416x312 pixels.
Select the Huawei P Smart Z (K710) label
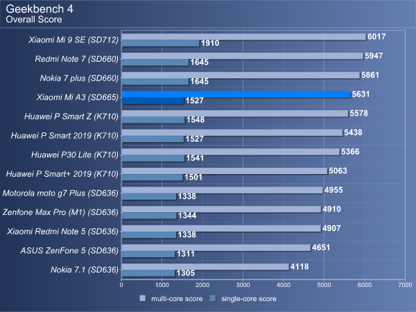point(71,116)
